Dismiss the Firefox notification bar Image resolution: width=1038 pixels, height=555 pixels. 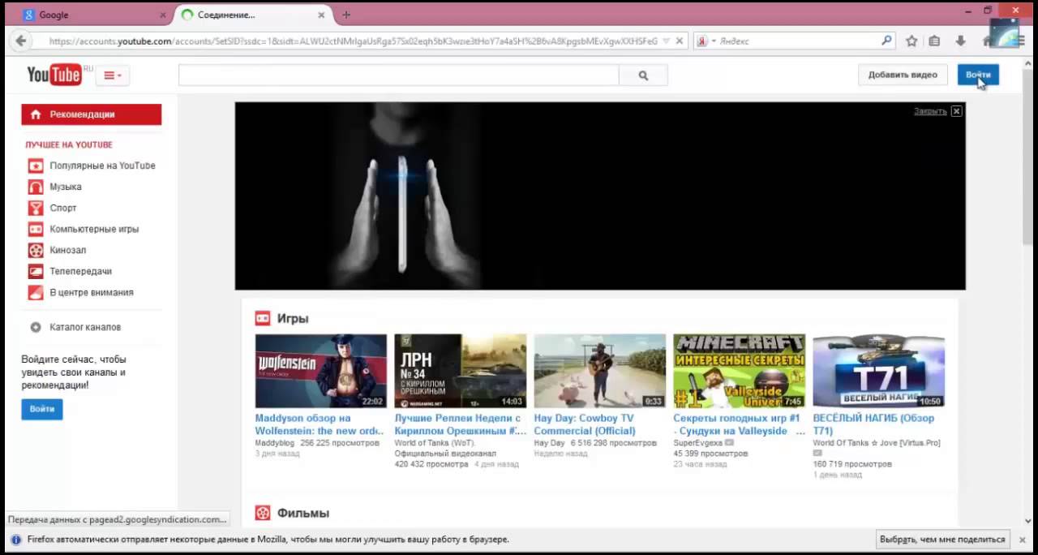click(x=1022, y=540)
